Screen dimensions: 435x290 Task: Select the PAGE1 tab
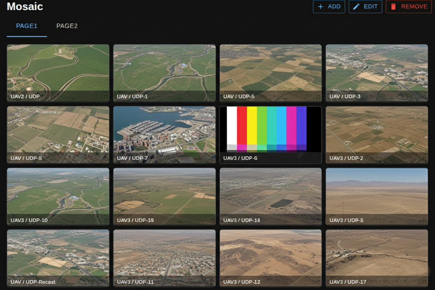(x=26, y=26)
